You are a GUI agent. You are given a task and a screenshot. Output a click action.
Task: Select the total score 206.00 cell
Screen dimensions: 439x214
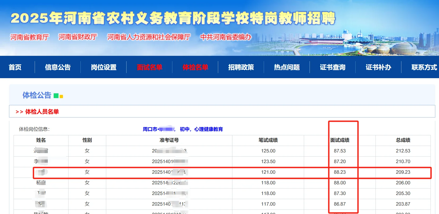coord(403,183)
